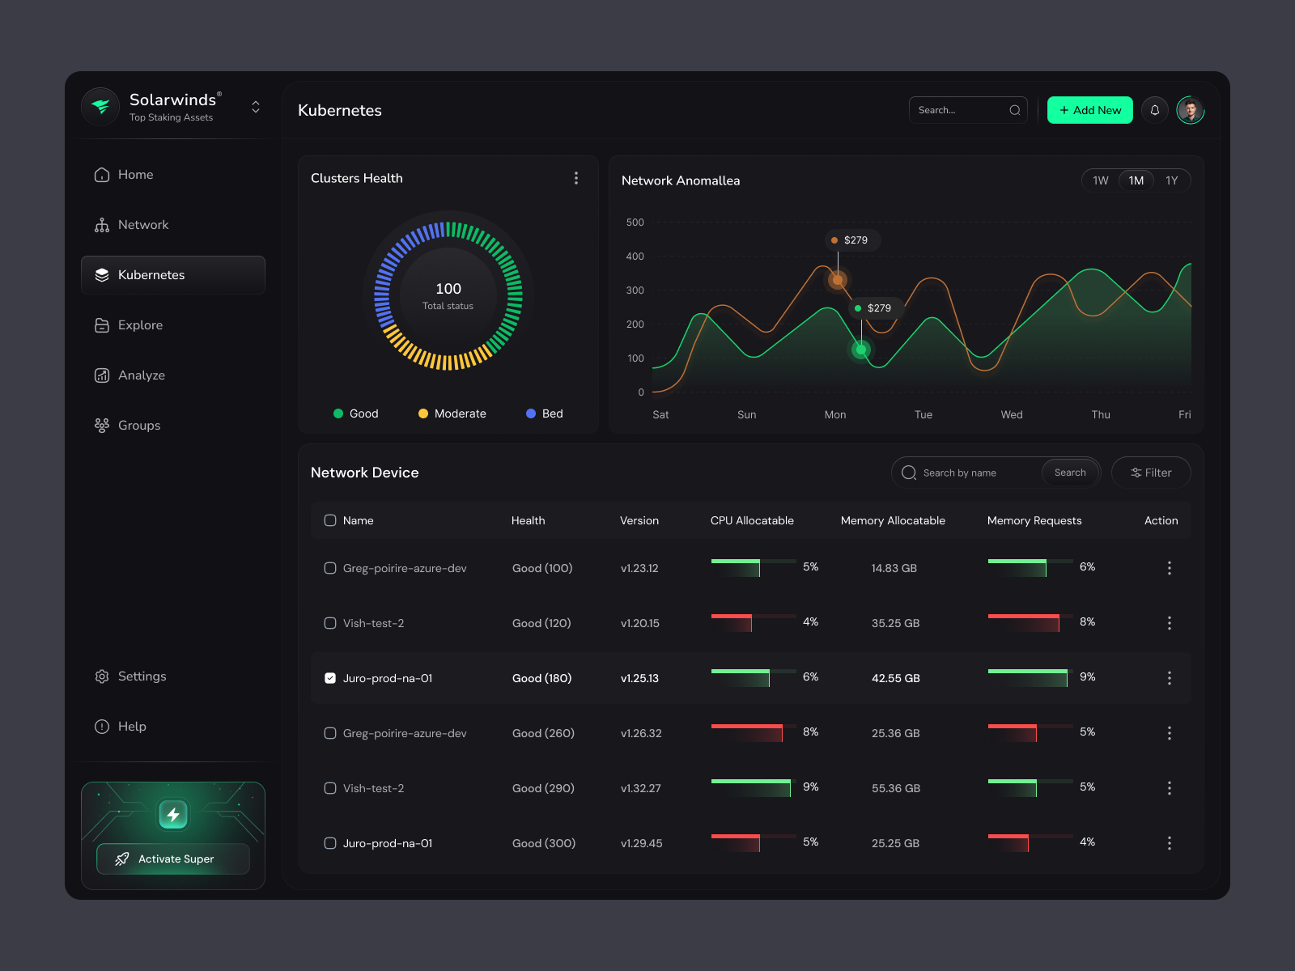Open actions menu for v1.29.45 row
Viewport: 1295px width, 971px height.
1170,843
